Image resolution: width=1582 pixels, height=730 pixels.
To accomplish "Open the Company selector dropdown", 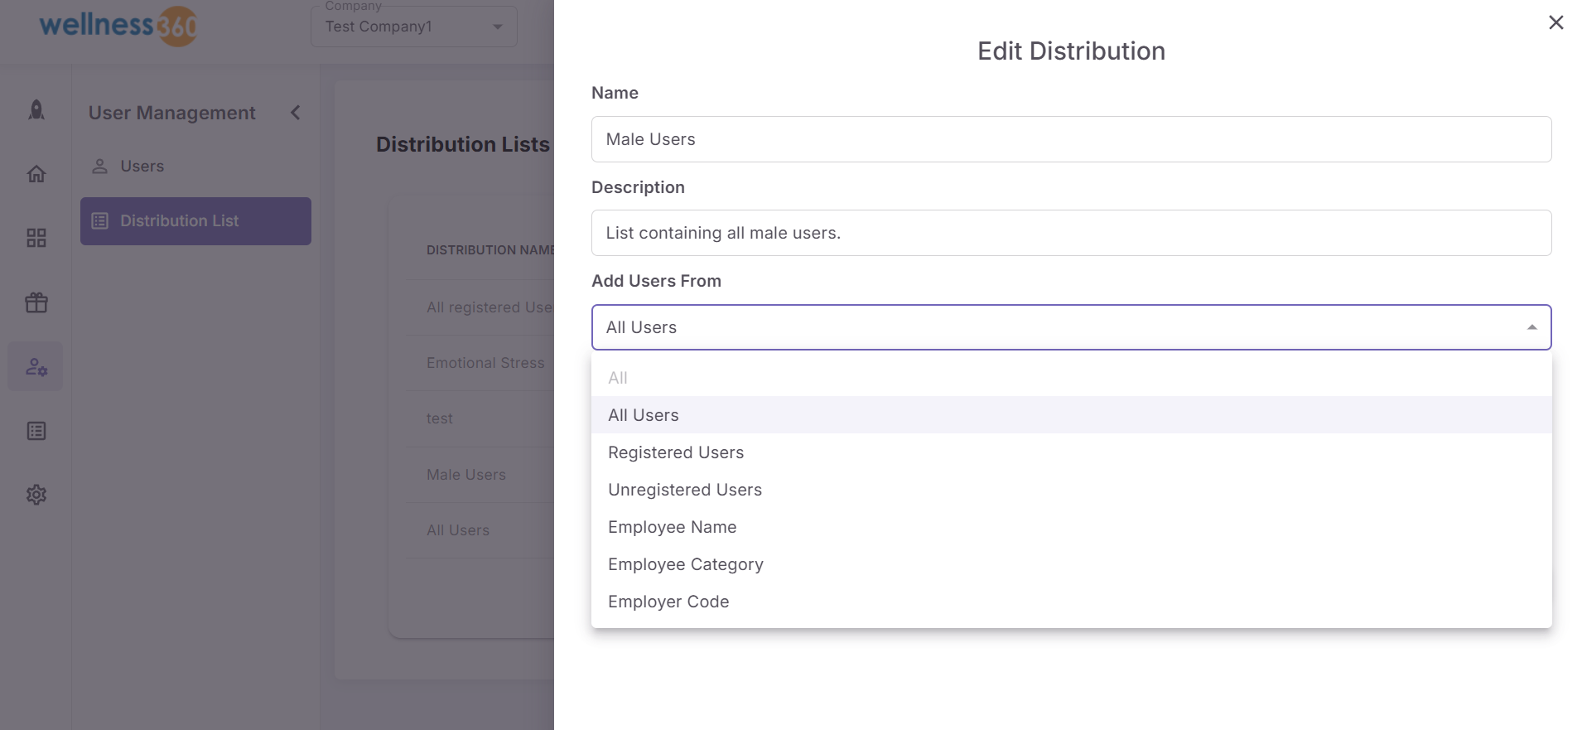I will coord(414,27).
